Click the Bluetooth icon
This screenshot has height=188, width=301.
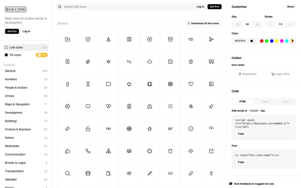(x=191, y=106)
